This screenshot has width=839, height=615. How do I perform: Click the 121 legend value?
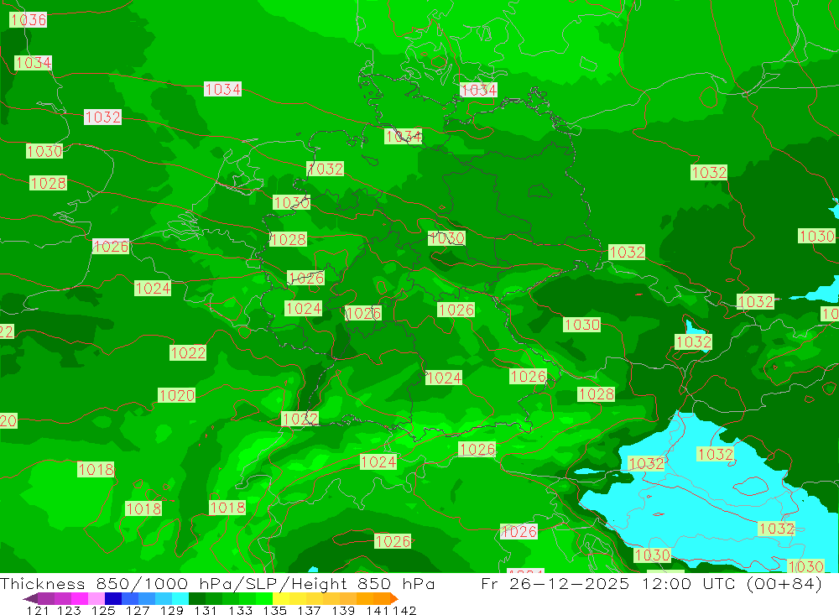[x=38, y=610]
